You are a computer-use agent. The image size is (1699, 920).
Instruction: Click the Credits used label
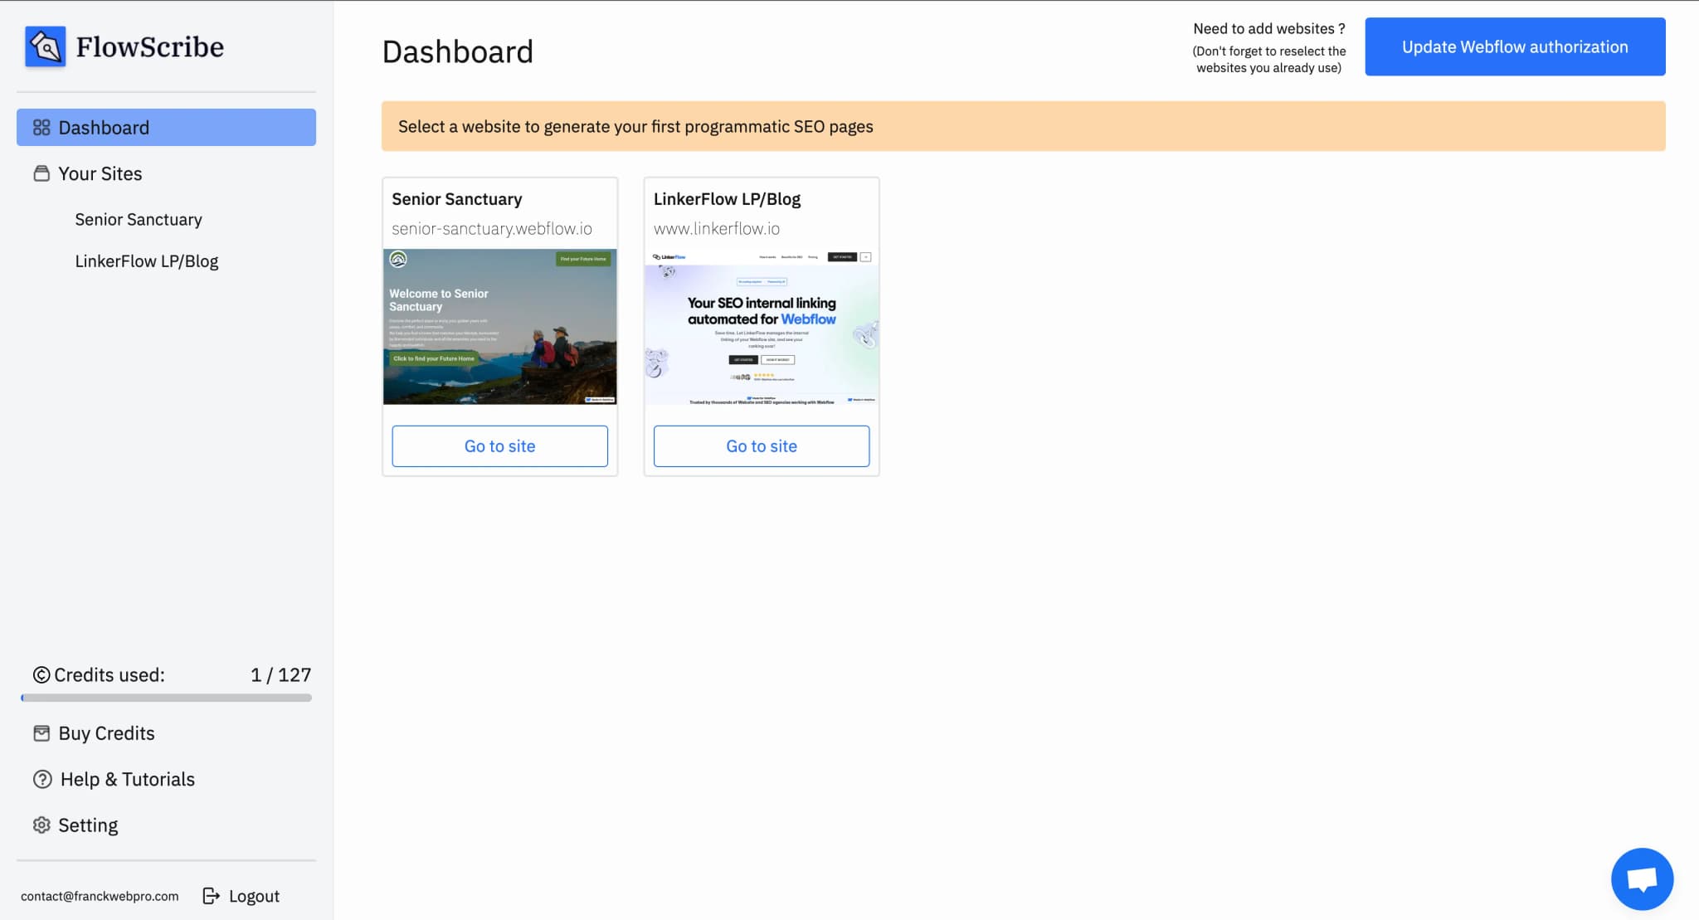point(110,675)
